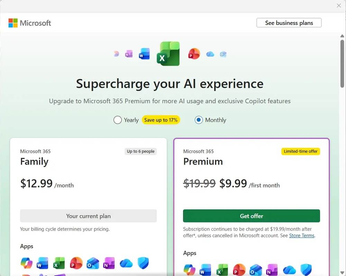The image size is (346, 276).
Task: Click the Copilot icon under Family Apps
Action: click(27, 263)
